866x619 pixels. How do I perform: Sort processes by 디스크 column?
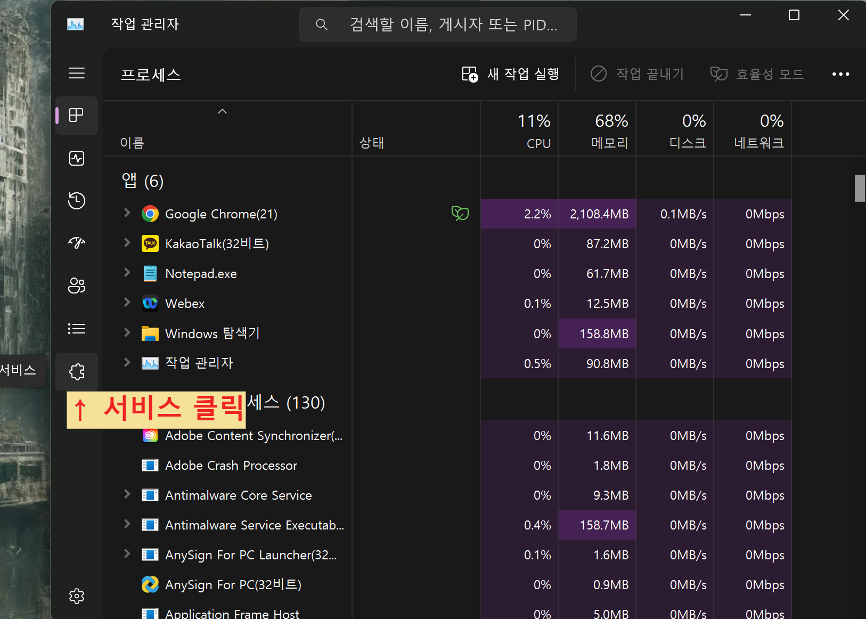[x=675, y=129]
